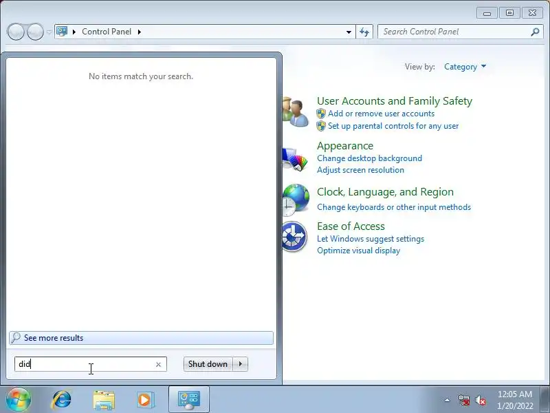Click the User Accounts people icon

tap(296, 112)
